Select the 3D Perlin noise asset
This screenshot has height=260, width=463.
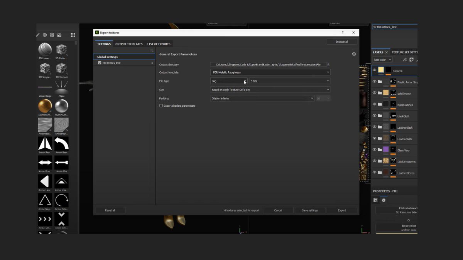click(x=61, y=49)
